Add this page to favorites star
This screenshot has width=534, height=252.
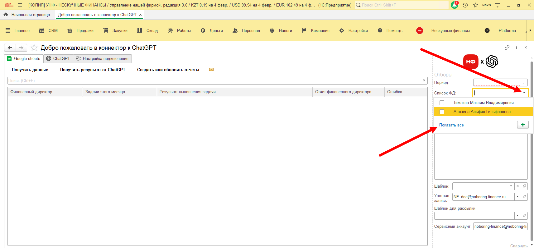(34, 48)
